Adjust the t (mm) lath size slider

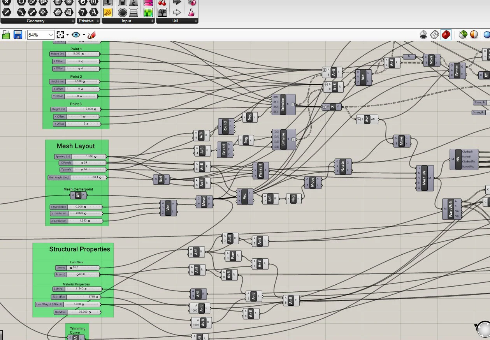click(x=77, y=268)
